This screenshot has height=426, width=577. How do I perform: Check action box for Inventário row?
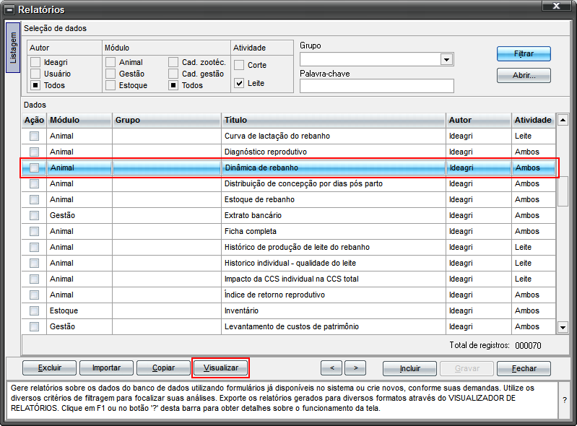click(x=34, y=310)
